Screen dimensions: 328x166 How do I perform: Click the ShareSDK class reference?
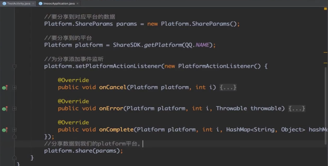click(127, 45)
